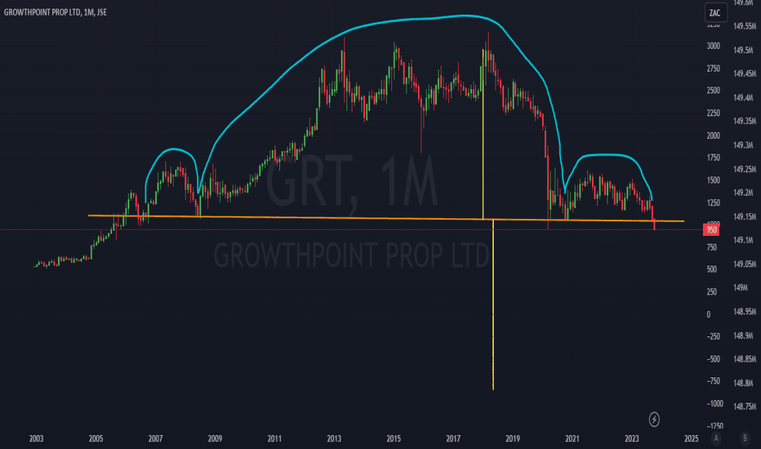Click the GROWTHPOINT PROP LTD, 1M, JSE title
This screenshot has width=761, height=449.
[56, 12]
